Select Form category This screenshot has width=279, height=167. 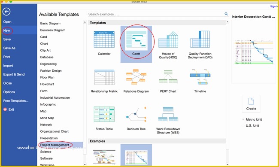(x=44, y=91)
